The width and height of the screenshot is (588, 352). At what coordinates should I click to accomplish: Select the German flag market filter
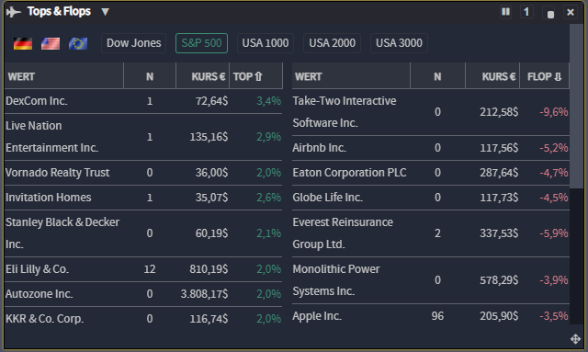(x=23, y=43)
